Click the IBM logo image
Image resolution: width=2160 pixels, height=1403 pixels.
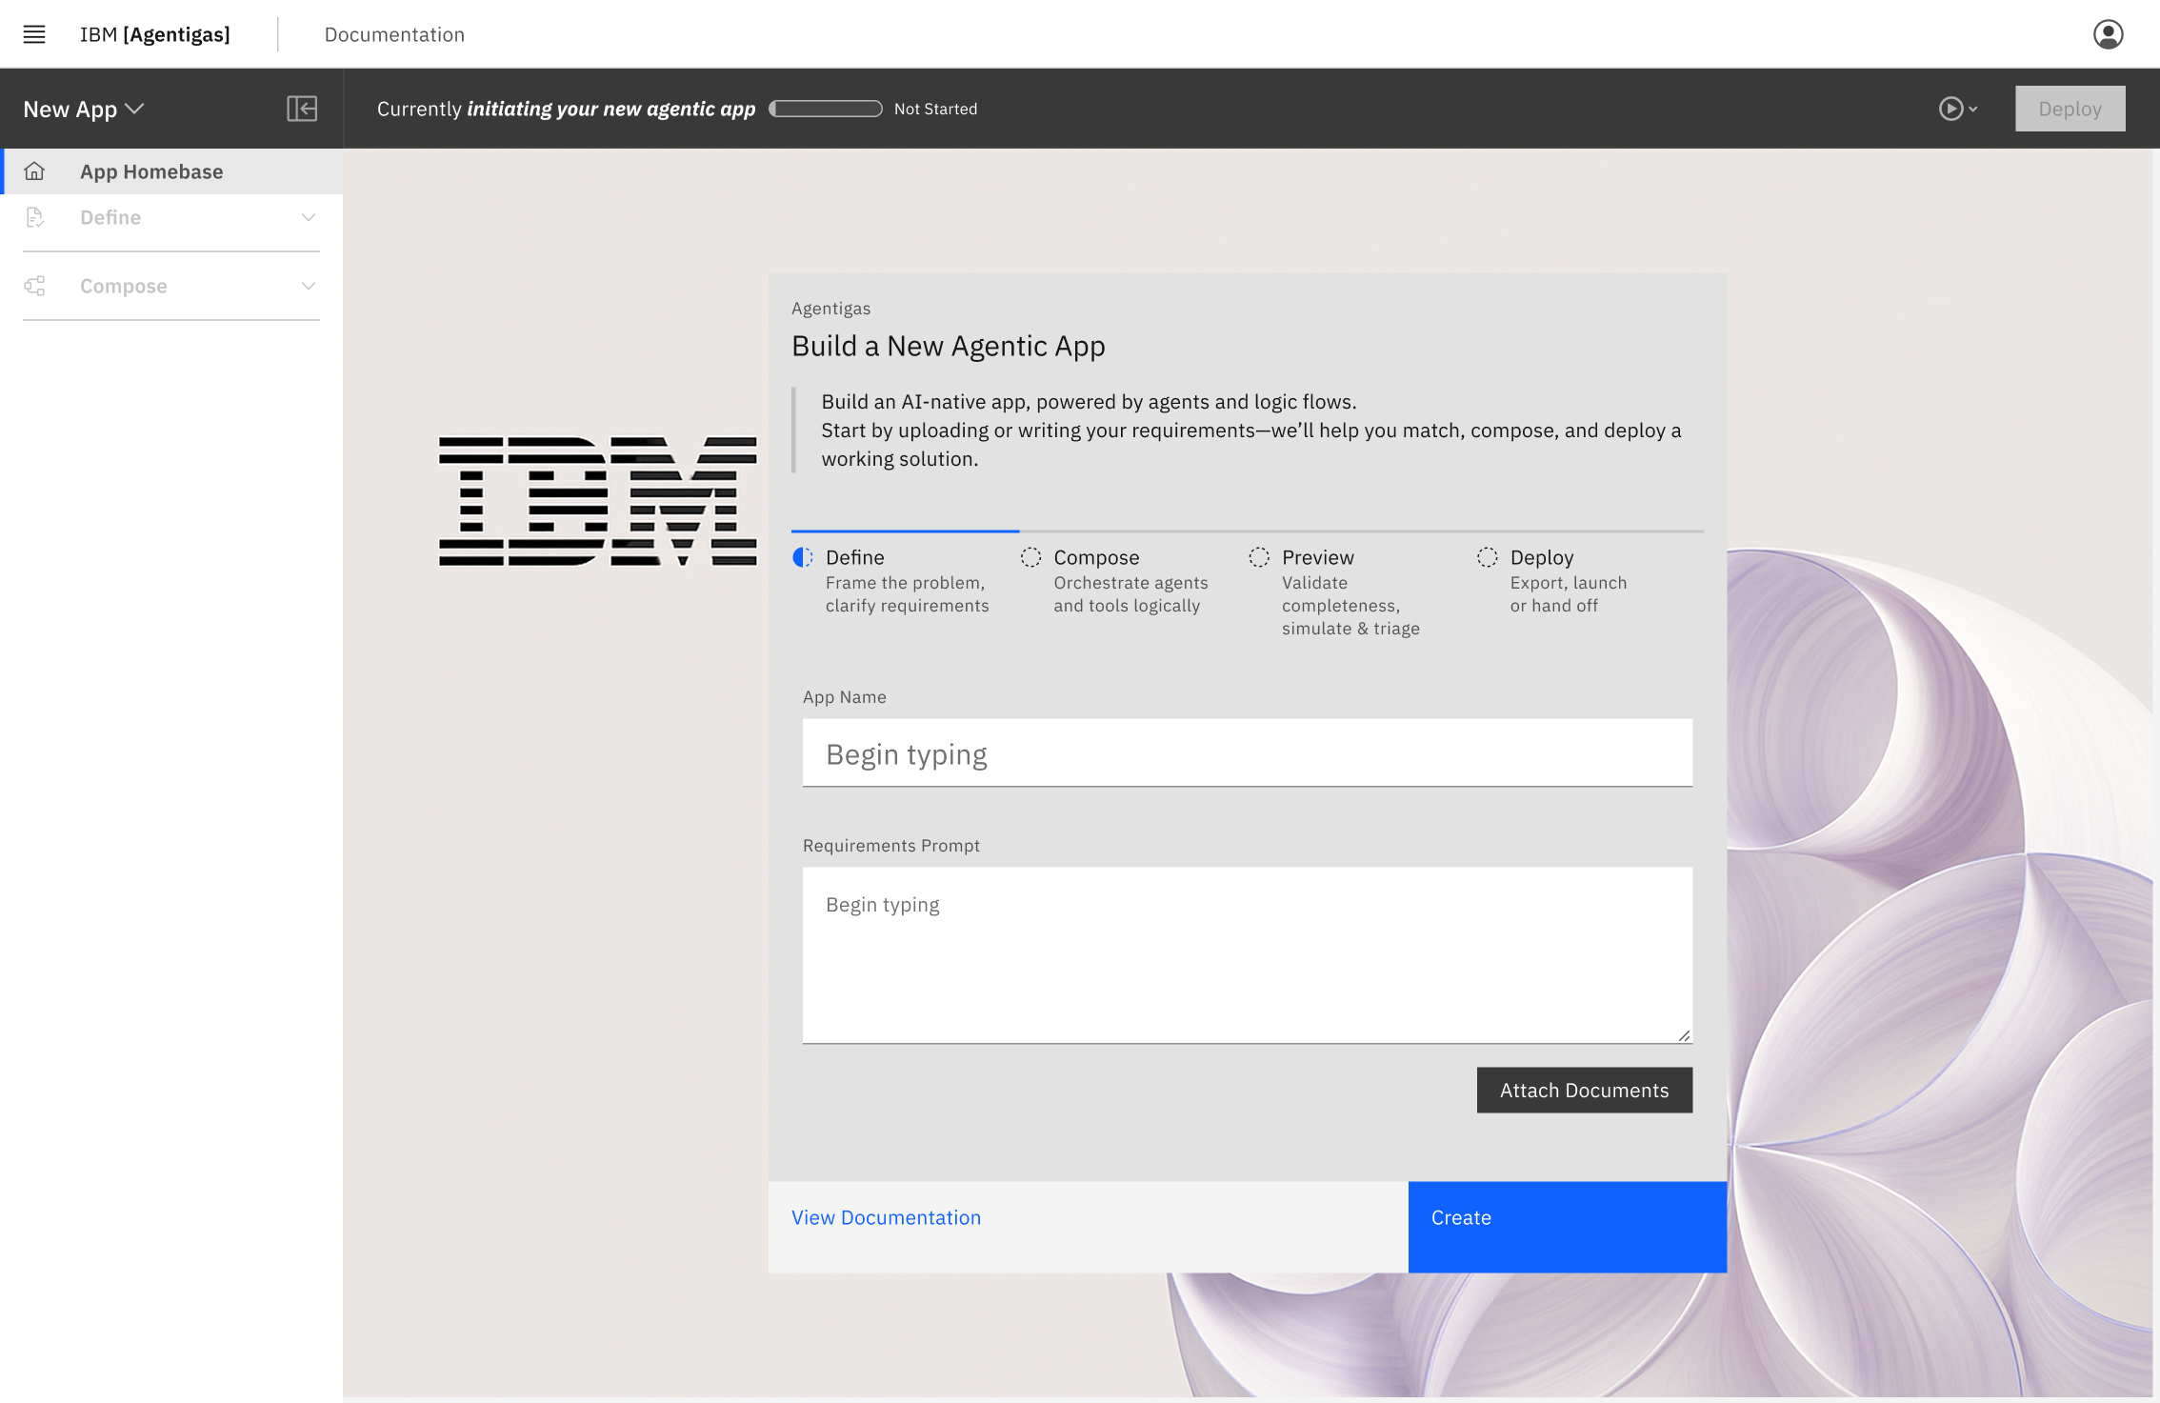[x=597, y=501]
